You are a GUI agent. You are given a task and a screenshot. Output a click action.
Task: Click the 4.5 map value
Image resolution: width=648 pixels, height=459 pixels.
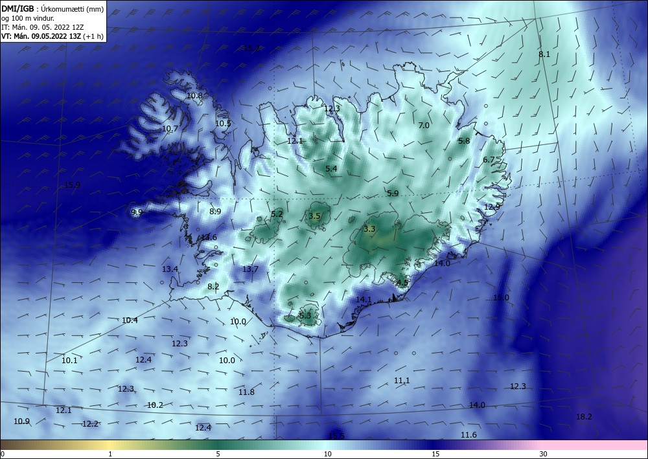pos(402,283)
